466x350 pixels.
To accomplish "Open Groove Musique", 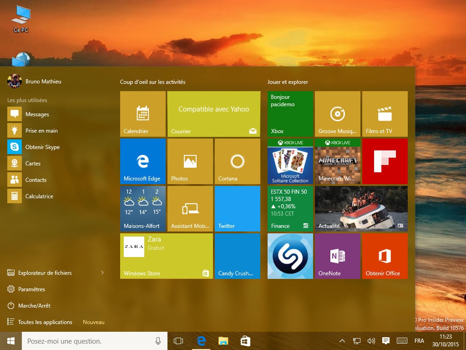I will pyautogui.click(x=337, y=113).
